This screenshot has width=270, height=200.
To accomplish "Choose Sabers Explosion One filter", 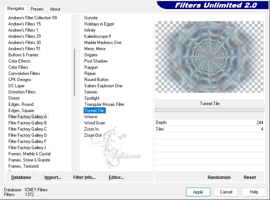I will tap(103, 86).
